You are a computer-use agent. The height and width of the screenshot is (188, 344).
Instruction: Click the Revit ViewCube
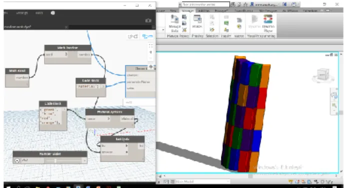323,75
